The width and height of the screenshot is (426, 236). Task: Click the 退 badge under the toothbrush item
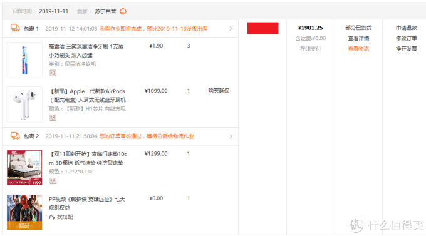coord(53,73)
